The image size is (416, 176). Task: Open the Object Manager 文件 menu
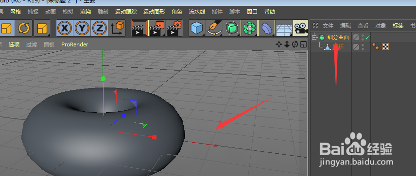[328, 26]
